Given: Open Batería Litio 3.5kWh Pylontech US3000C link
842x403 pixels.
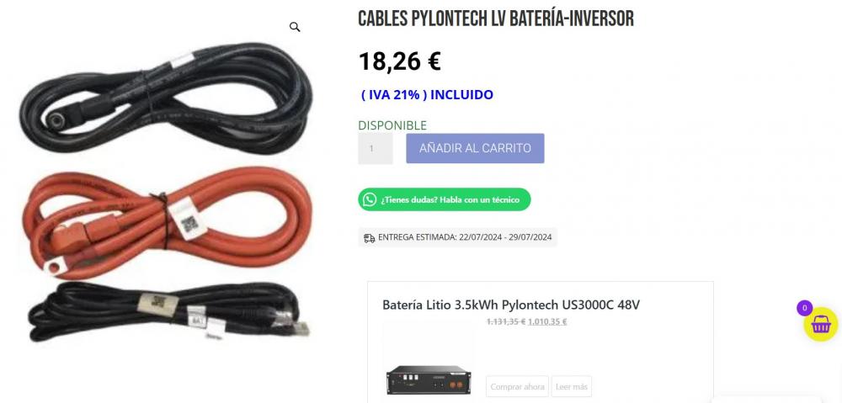Looking at the screenshot, I should pyautogui.click(x=511, y=305).
